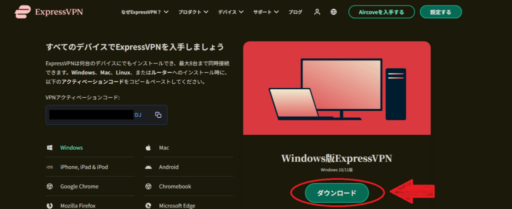This screenshot has width=512, height=209.
Task: Select the Google Chrome tab
Action: [90, 187]
